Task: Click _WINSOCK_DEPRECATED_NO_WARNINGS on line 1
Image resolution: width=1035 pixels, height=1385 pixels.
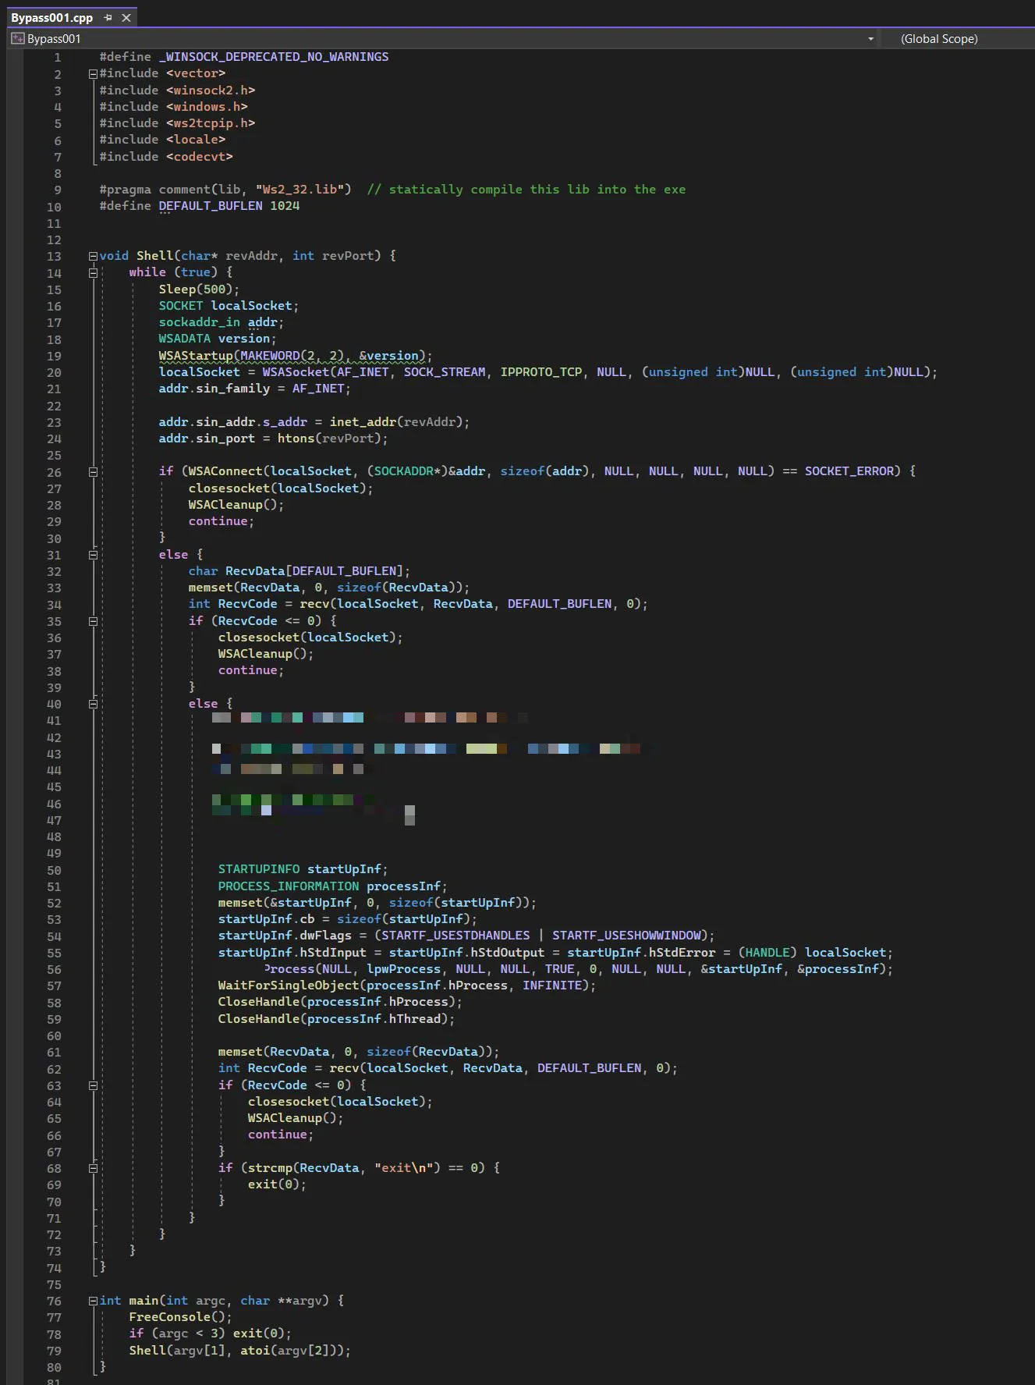Action: click(x=273, y=57)
